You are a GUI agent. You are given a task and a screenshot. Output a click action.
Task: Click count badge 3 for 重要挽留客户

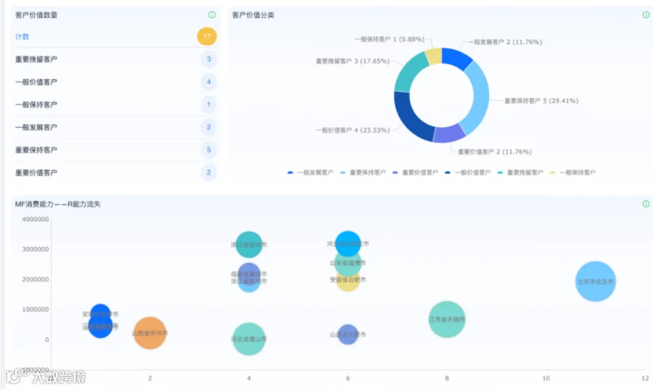coord(209,59)
